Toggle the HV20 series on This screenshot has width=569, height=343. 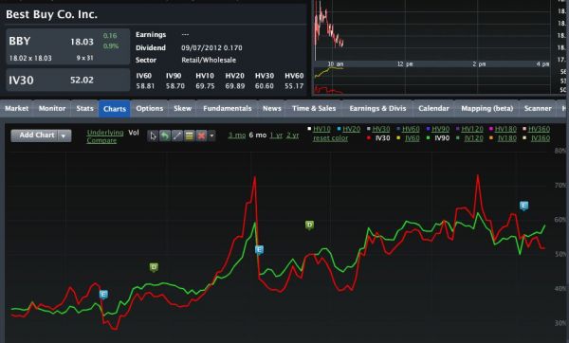351,129
